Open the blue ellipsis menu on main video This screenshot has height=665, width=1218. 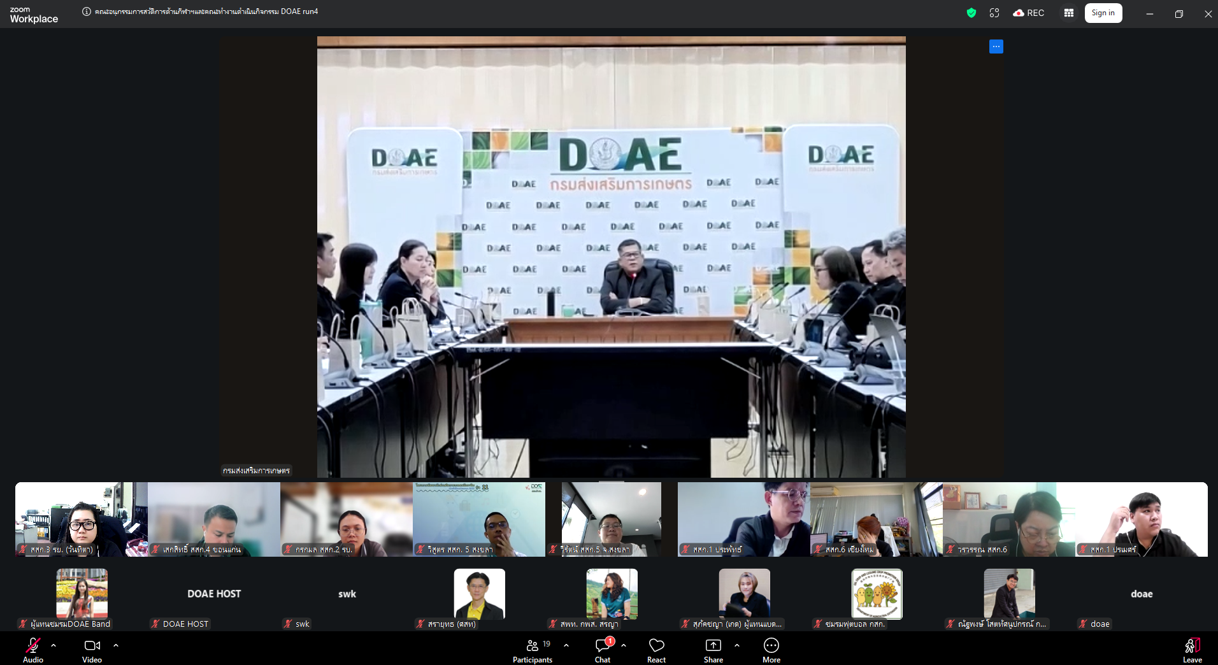pyautogui.click(x=996, y=46)
